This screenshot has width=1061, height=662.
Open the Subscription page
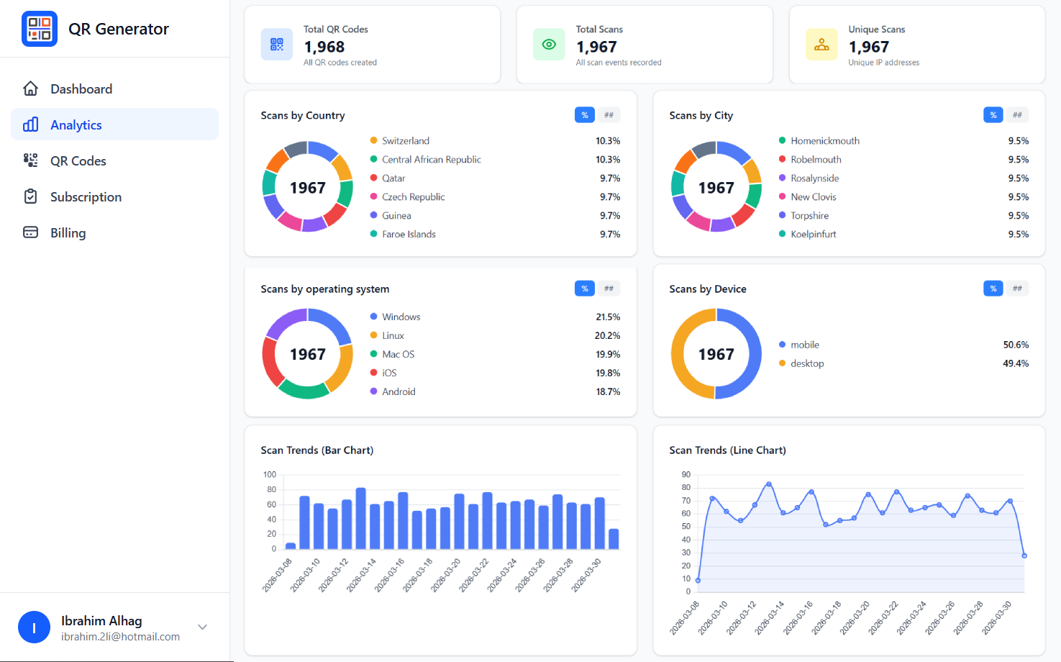86,196
